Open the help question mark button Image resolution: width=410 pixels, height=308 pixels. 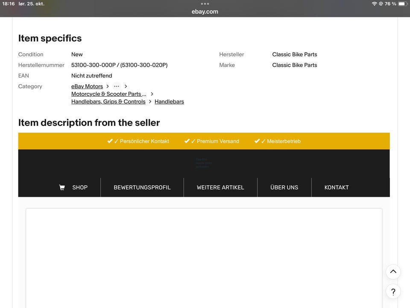pos(393,291)
